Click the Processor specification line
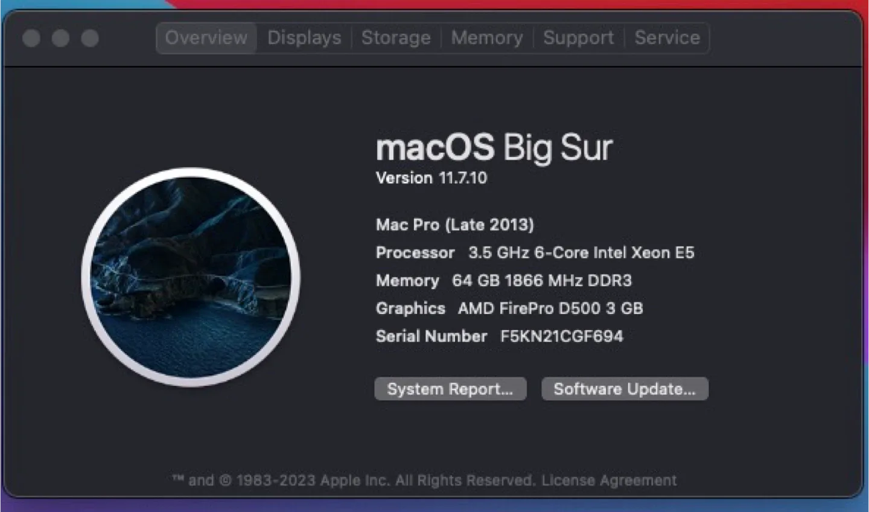This screenshot has width=869, height=512. [x=535, y=252]
